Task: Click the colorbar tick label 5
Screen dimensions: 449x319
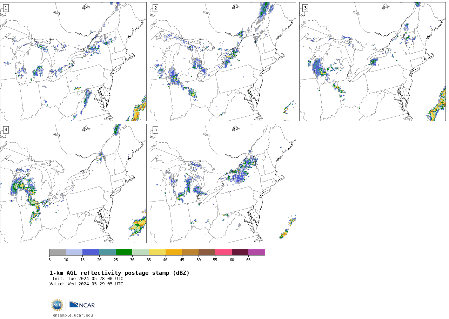Action: click(49, 260)
